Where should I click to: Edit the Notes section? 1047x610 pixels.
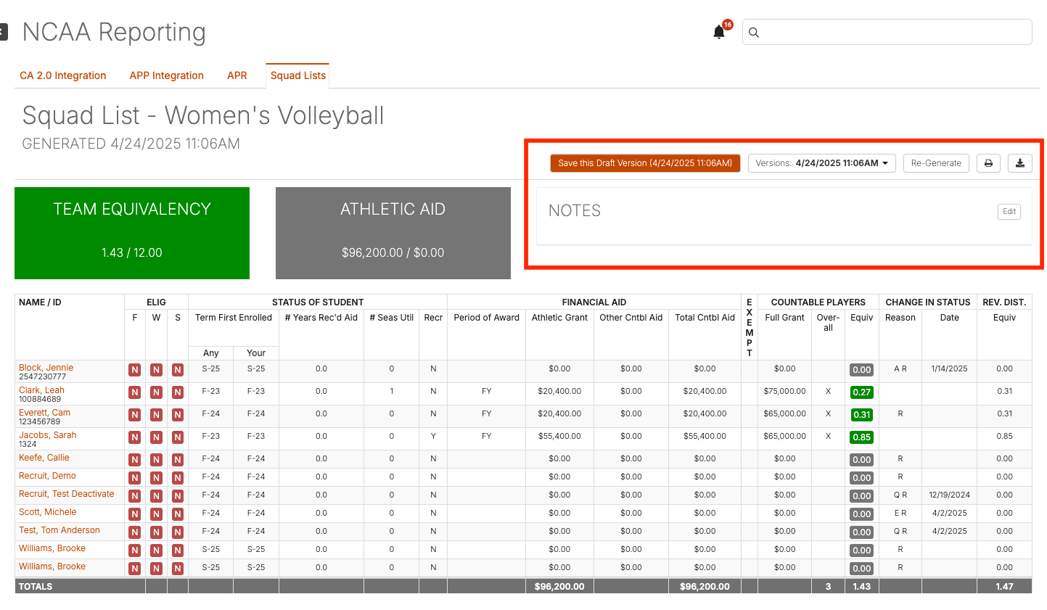pos(1009,212)
